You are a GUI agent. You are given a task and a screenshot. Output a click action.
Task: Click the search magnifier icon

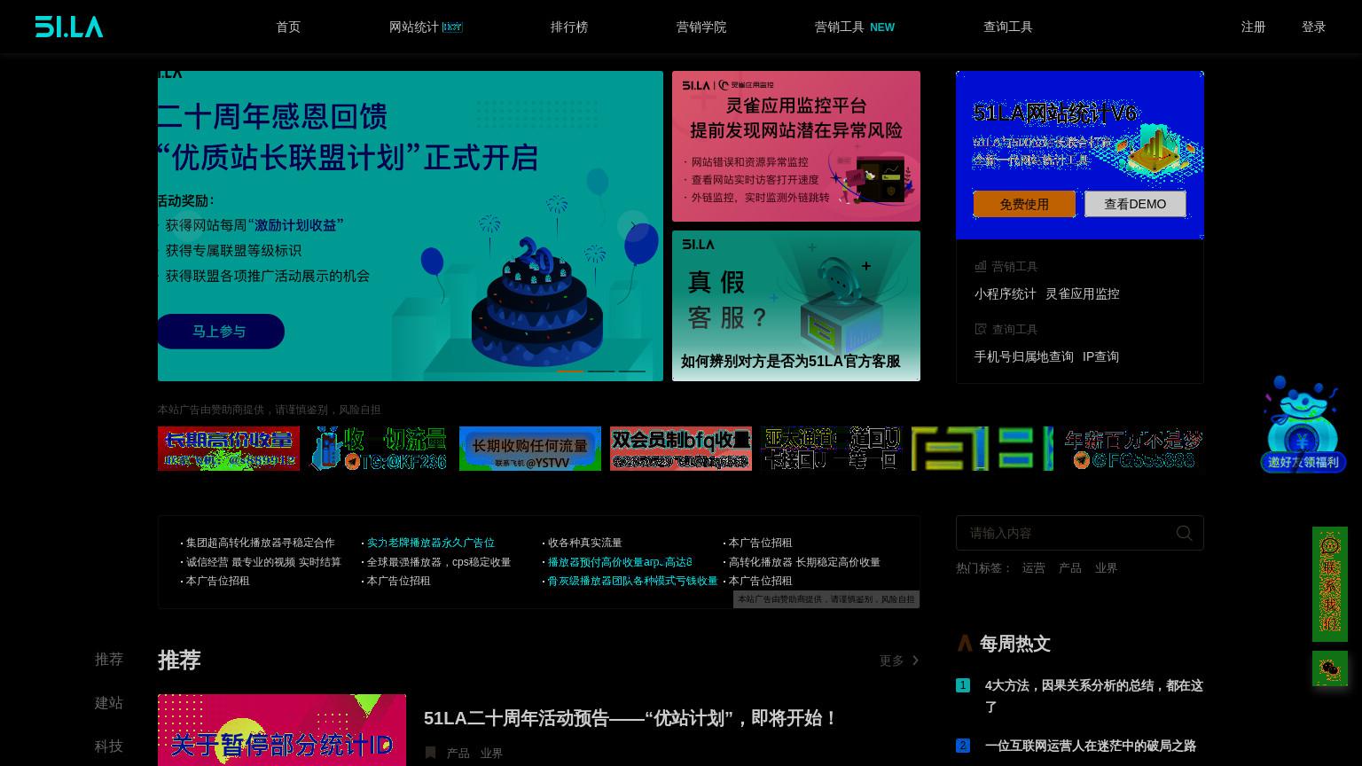[x=1185, y=533]
